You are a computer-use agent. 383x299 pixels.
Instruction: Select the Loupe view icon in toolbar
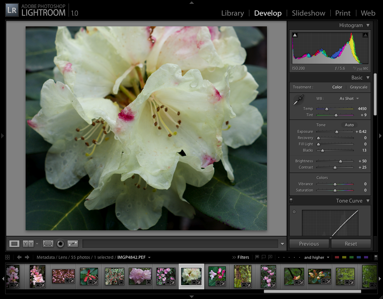[x=14, y=244]
